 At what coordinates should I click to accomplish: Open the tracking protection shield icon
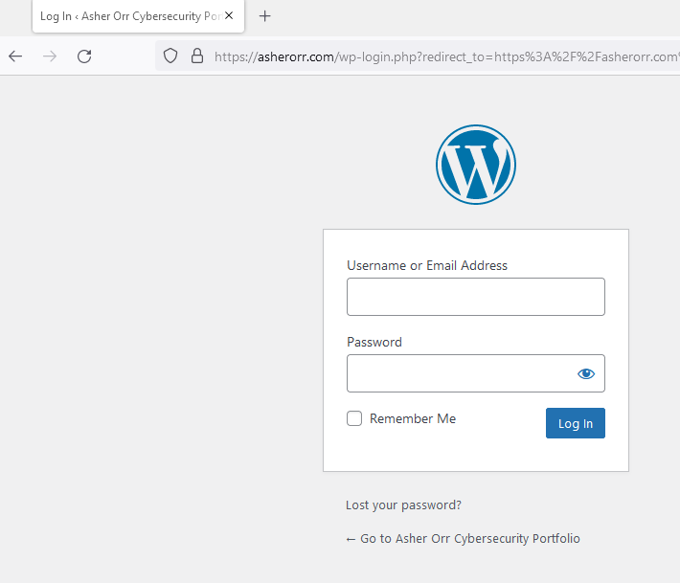pyautogui.click(x=170, y=56)
